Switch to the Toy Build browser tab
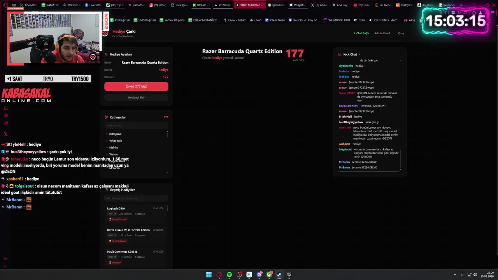Screen dimensions: 498x280 pyautogui.click(x=362, y=5)
